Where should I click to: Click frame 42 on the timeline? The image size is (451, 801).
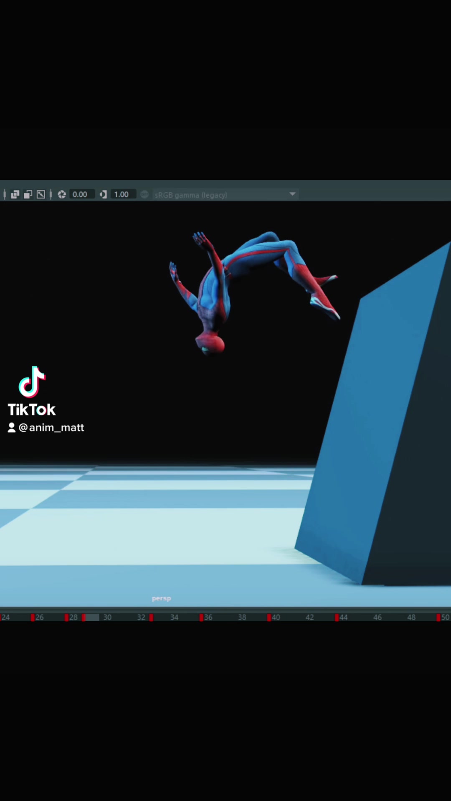tap(309, 617)
